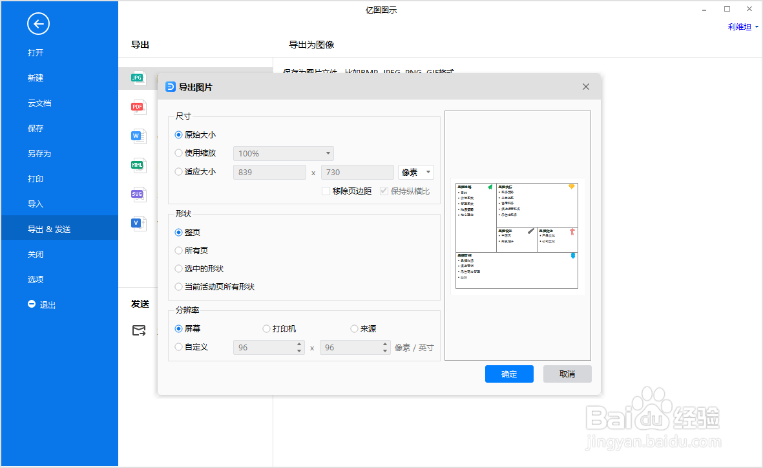
Task: Click the 取消 button to cancel
Action: pyautogui.click(x=567, y=374)
